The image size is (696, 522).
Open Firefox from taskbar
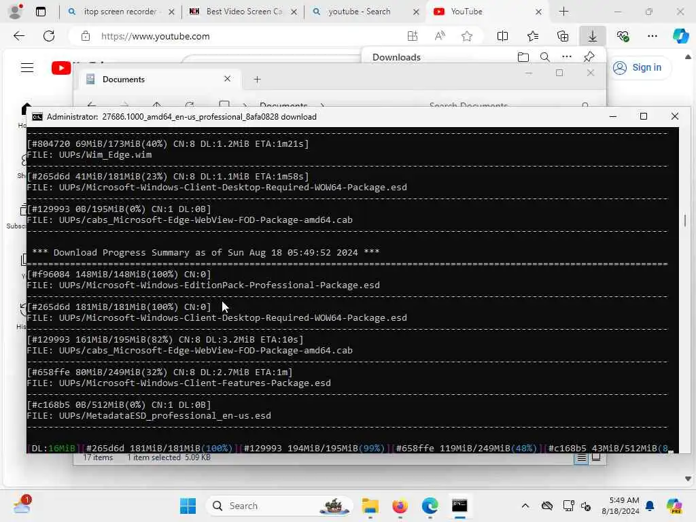point(400,506)
